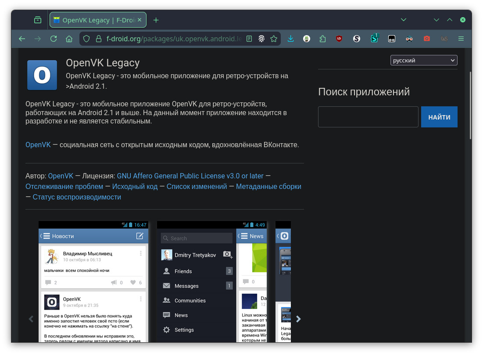Open Отслеживание проблем link
The width and height of the screenshot is (483, 355).
tap(64, 186)
